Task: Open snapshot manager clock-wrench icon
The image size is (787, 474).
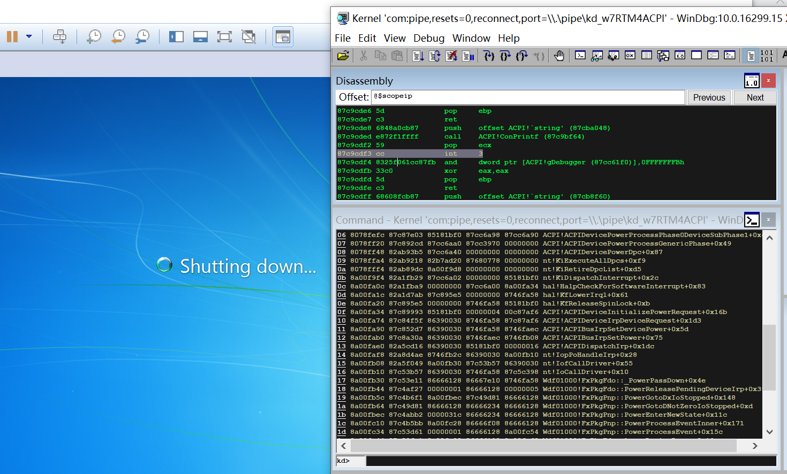Action: pyautogui.click(x=142, y=36)
